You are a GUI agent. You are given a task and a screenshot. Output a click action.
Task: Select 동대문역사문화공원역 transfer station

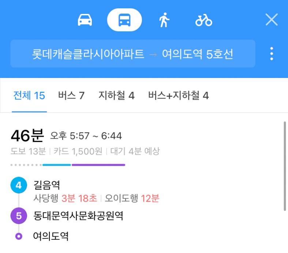[x=78, y=216]
